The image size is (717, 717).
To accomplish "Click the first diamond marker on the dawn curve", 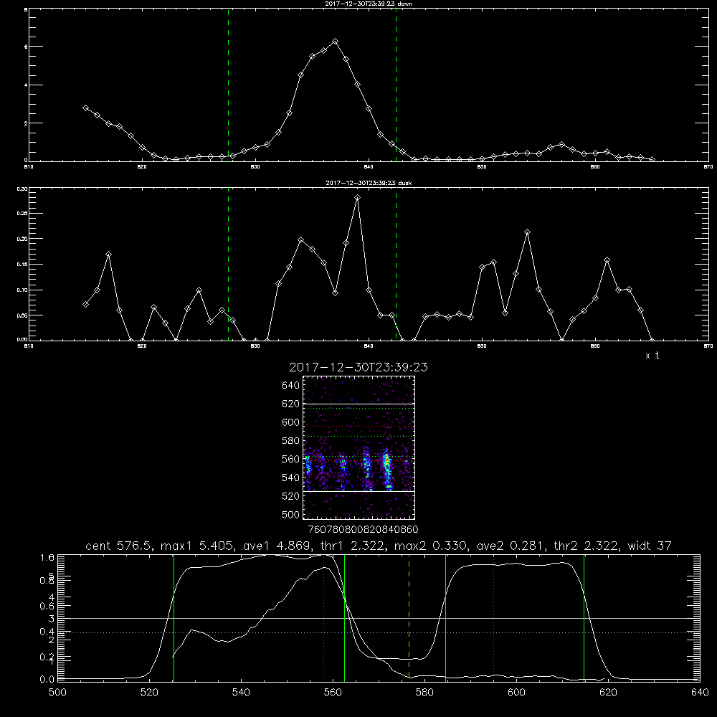I will (x=85, y=108).
